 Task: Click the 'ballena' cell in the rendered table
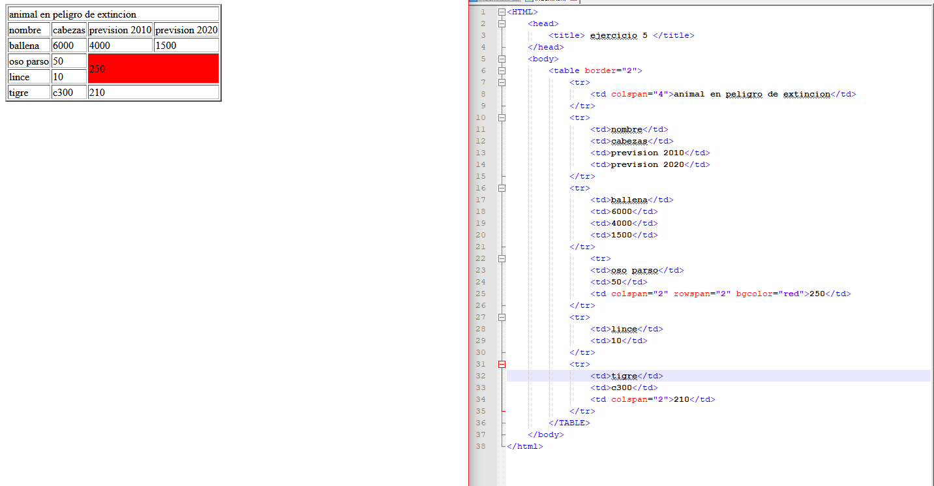29,46
